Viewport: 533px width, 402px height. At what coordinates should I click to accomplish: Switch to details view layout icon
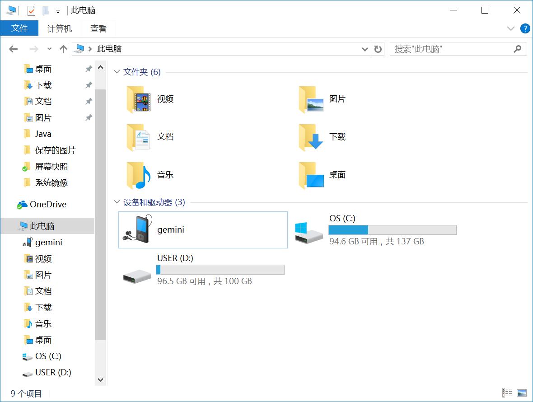pyautogui.click(x=507, y=393)
